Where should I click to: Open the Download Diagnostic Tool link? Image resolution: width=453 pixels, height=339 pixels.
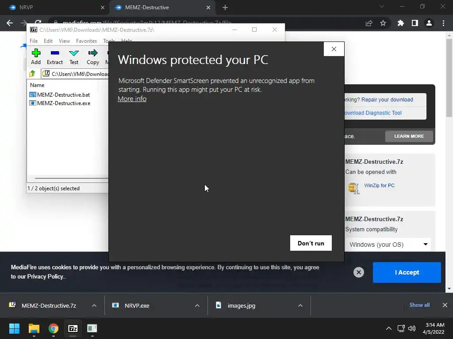373,113
